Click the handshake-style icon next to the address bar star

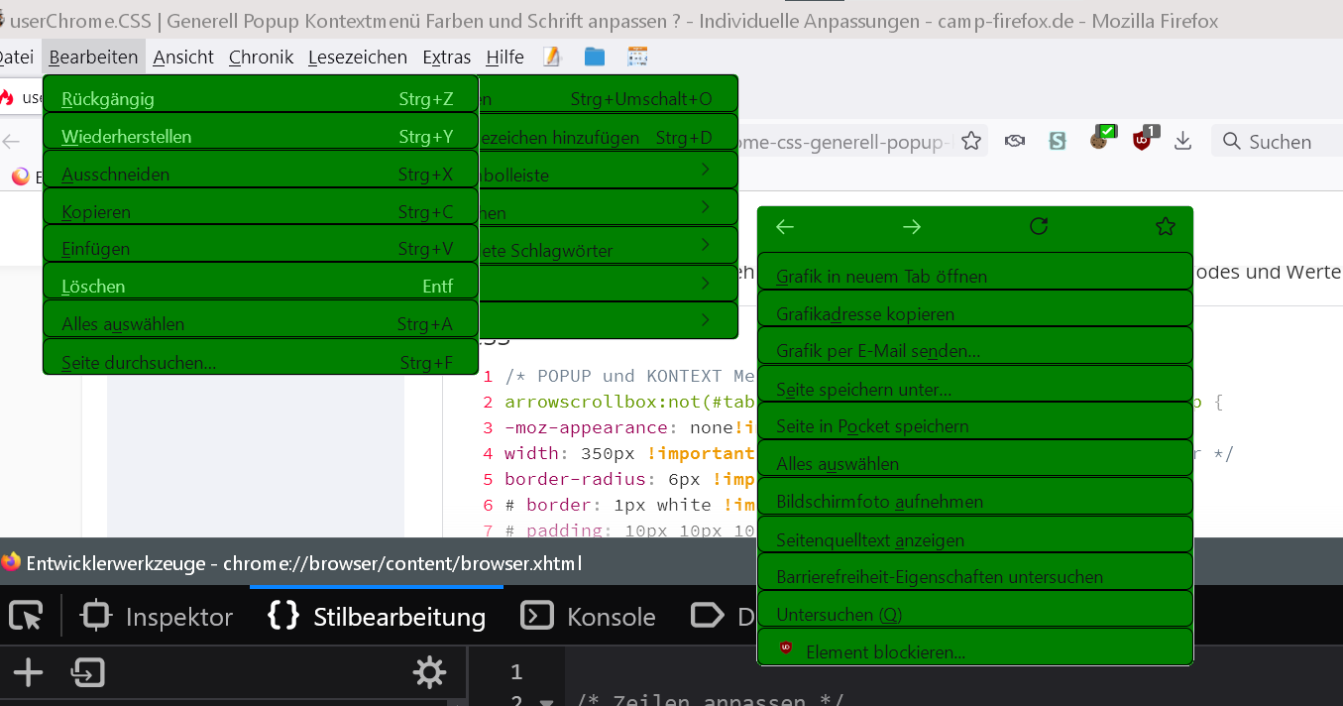tap(1014, 142)
